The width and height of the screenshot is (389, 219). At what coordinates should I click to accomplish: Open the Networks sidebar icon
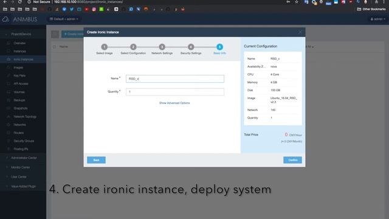(x=9, y=125)
